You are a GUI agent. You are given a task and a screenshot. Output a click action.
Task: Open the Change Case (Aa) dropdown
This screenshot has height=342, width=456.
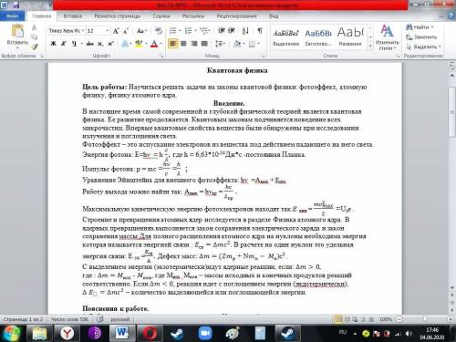click(x=141, y=31)
